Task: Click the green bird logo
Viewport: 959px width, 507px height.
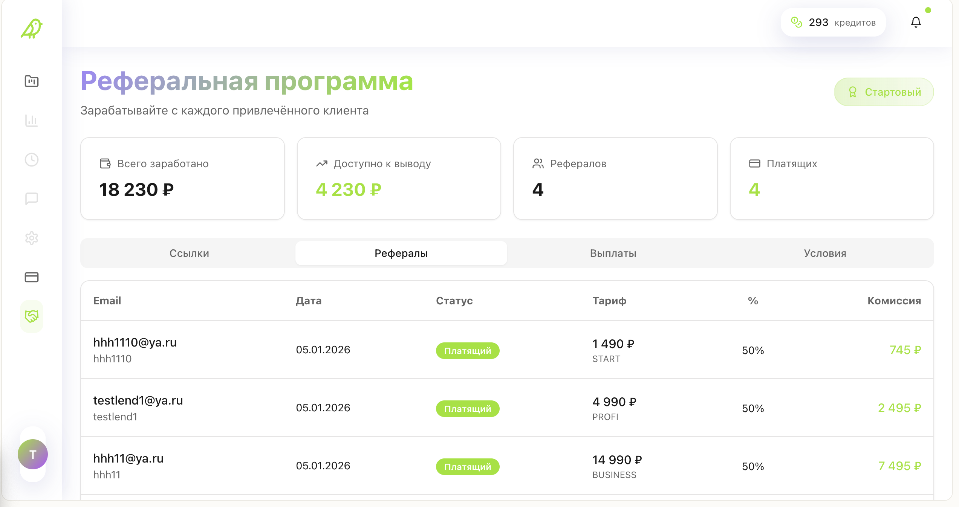Action: click(31, 28)
